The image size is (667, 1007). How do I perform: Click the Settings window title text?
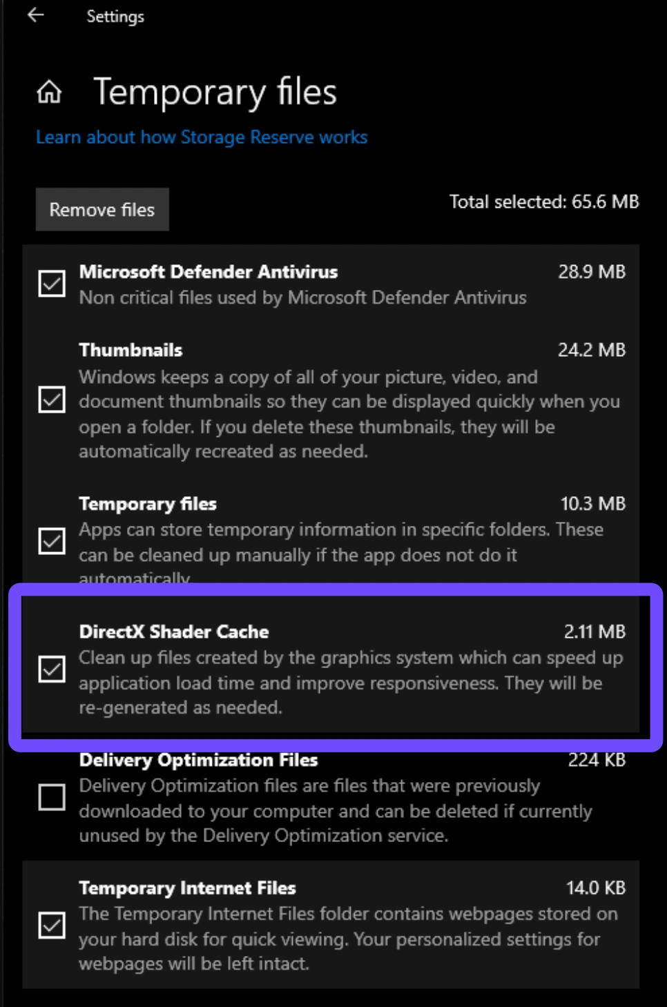[x=115, y=17]
